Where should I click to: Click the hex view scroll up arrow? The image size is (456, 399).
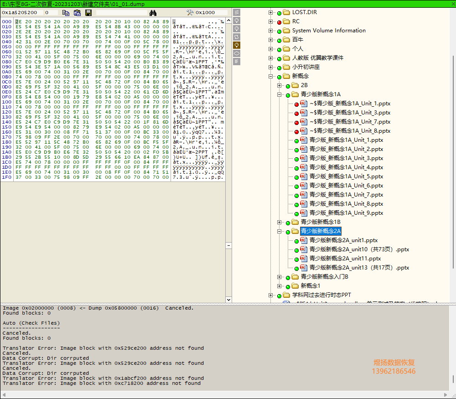pos(228,21)
